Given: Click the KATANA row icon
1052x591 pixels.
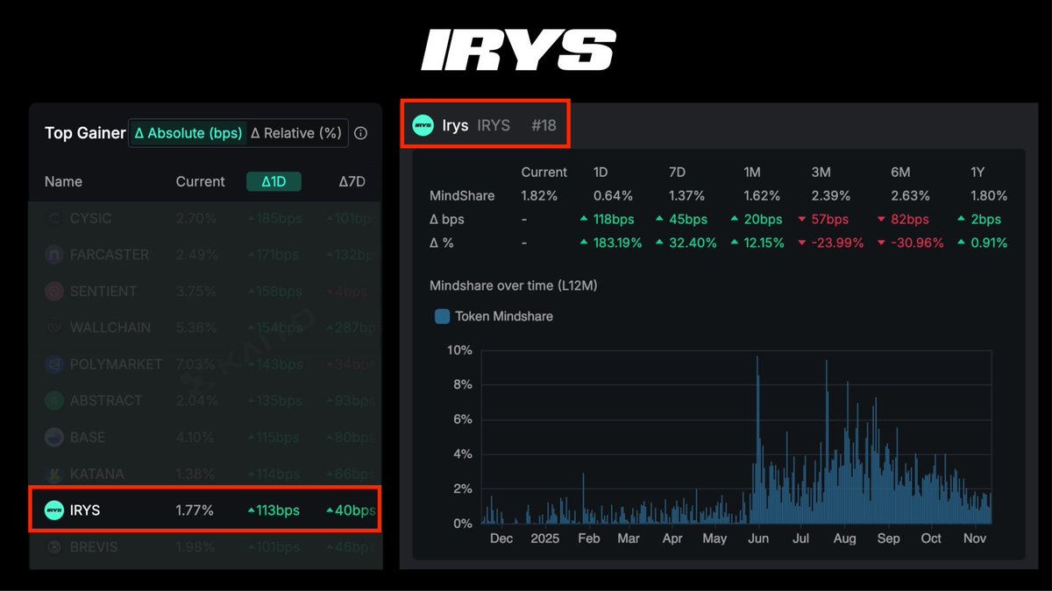Looking at the screenshot, I should (x=54, y=474).
